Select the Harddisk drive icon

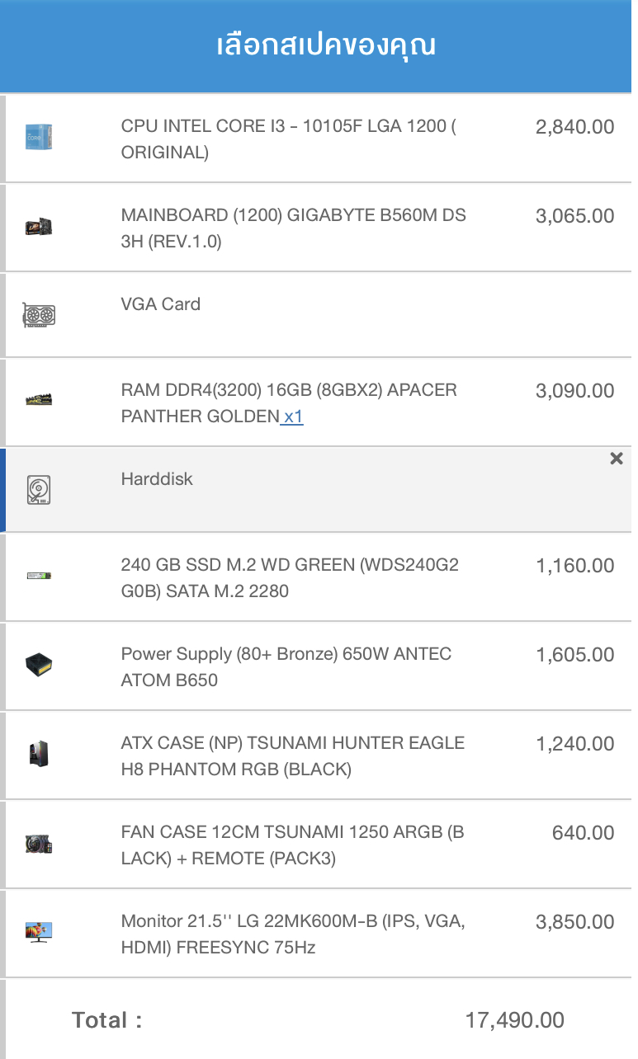pyautogui.click(x=39, y=490)
